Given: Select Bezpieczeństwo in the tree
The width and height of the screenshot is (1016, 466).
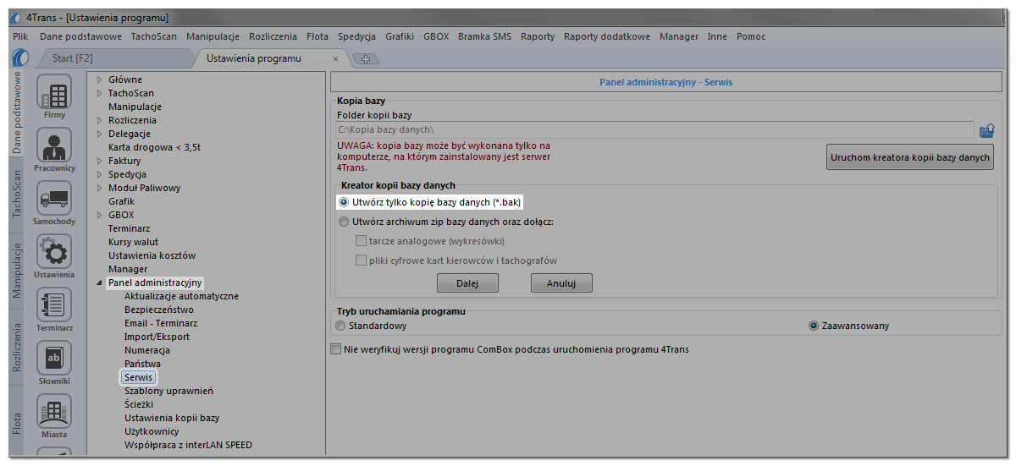Looking at the screenshot, I should click(159, 310).
